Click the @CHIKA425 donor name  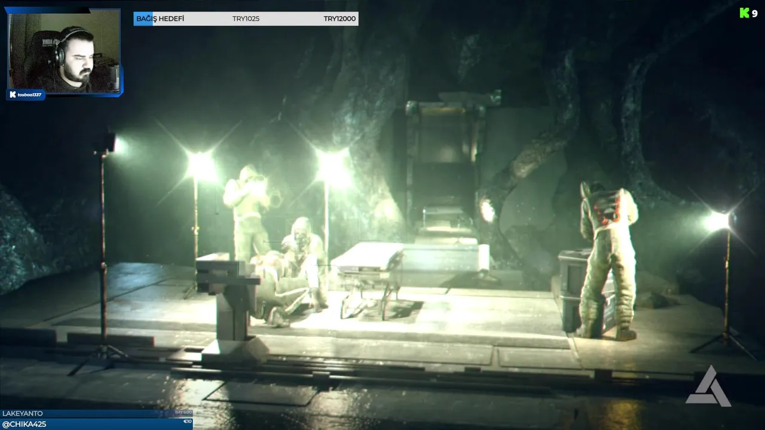(25, 424)
